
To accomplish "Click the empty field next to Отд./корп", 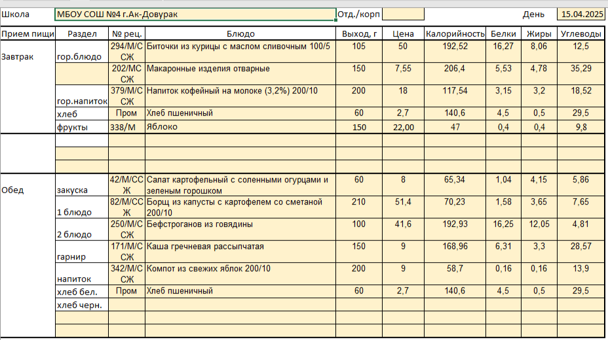I will coord(403,14).
